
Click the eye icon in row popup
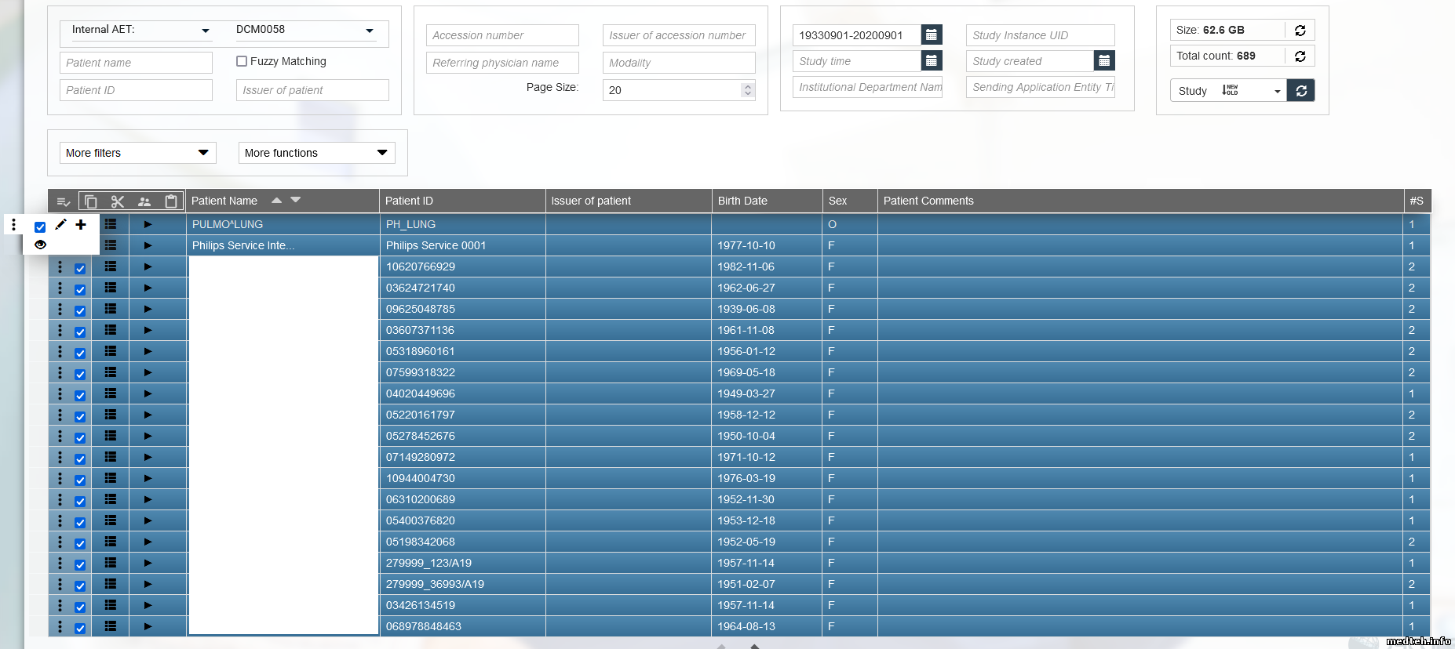click(40, 245)
